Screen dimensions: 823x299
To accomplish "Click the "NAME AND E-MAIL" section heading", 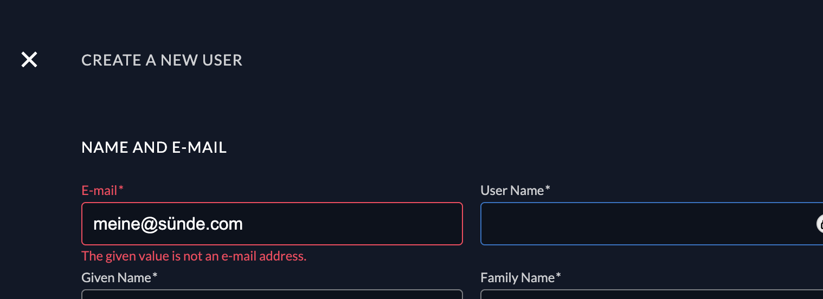I will coord(154,147).
